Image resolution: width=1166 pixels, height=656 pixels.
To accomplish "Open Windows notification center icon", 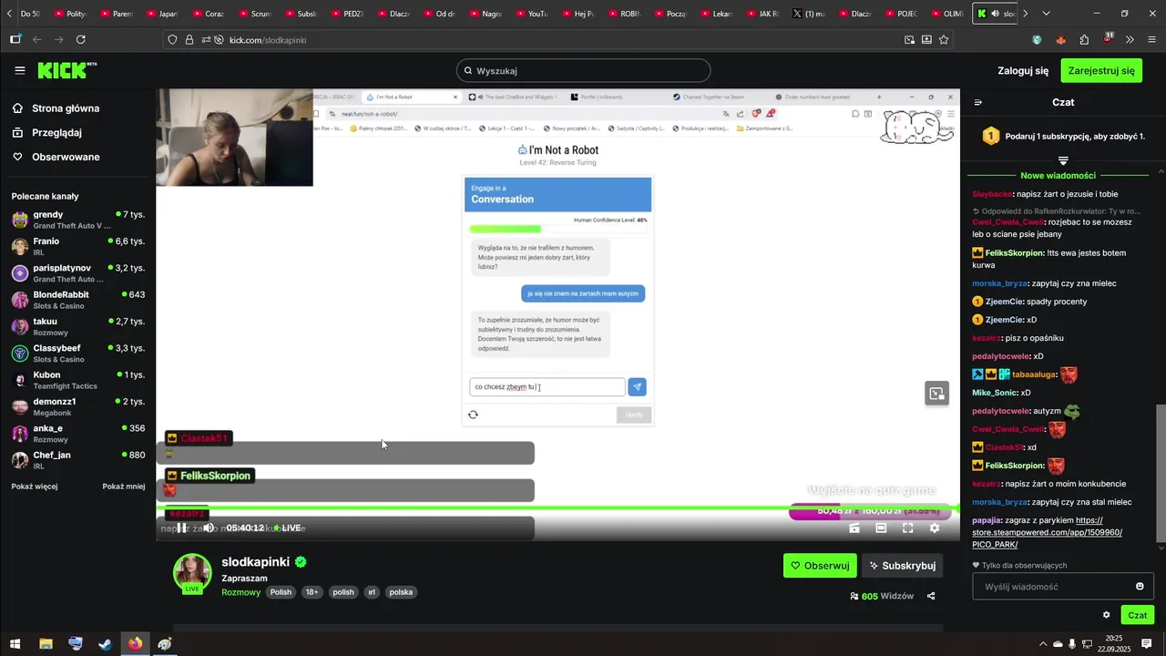I will [1147, 643].
